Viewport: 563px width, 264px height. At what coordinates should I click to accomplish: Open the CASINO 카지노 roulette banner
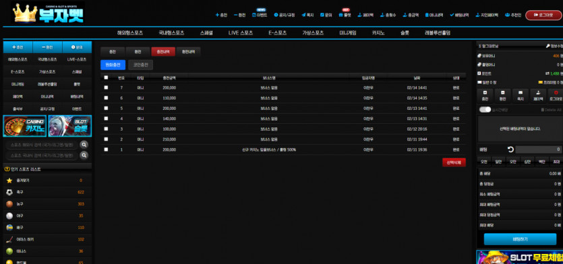click(x=25, y=126)
